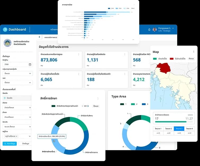
Task: Go to next legend page arrow 1/4
Action: [88, 106]
